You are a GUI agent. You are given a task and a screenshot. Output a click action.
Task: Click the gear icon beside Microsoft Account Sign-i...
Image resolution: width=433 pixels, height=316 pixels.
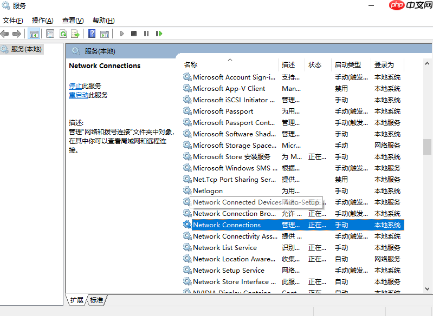pos(187,77)
